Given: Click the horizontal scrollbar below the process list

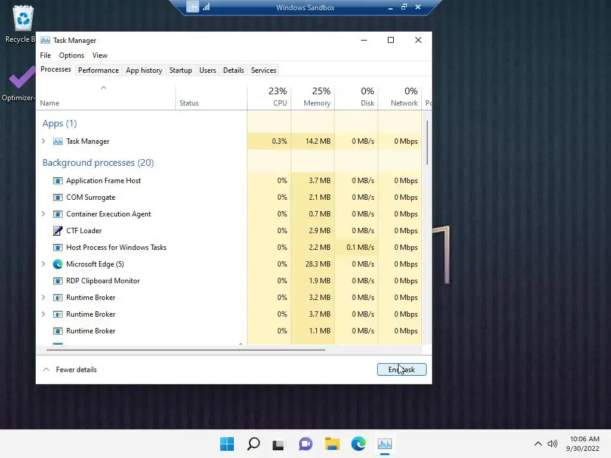Looking at the screenshot, I should tap(186, 350).
